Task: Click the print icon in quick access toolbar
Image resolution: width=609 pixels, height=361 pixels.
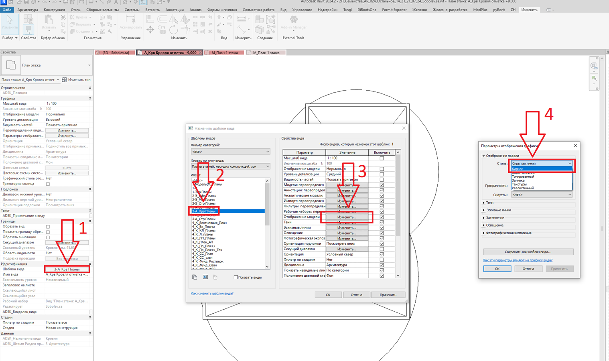Action: (x=65, y=2)
